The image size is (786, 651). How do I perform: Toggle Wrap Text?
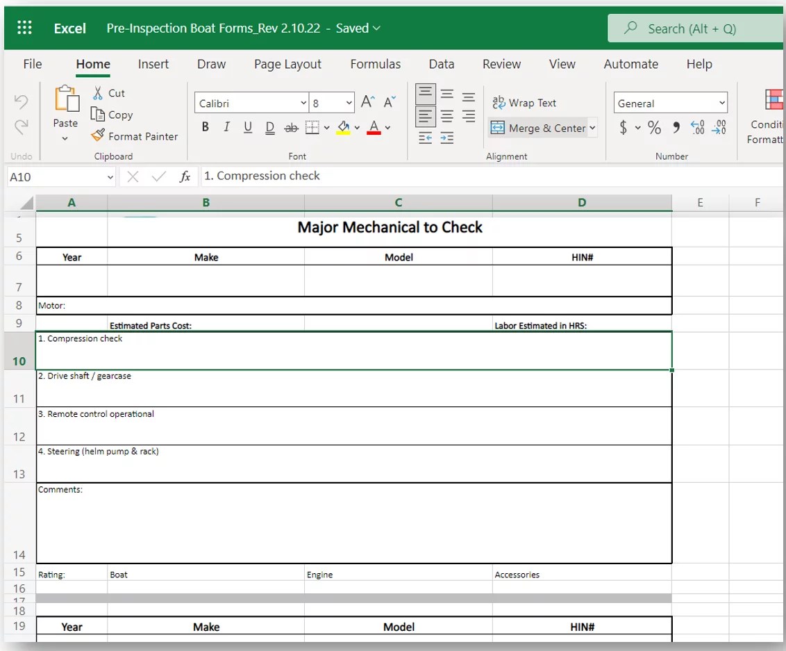[524, 102]
